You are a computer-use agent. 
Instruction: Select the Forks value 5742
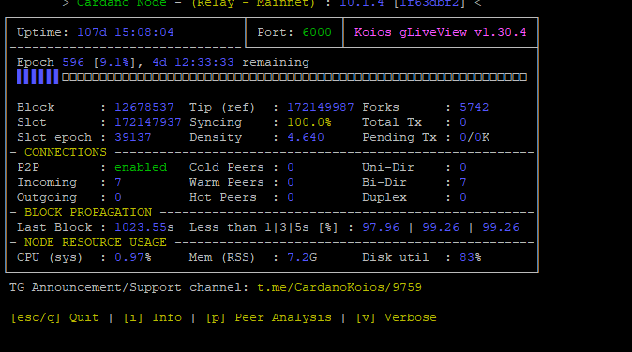coord(474,107)
